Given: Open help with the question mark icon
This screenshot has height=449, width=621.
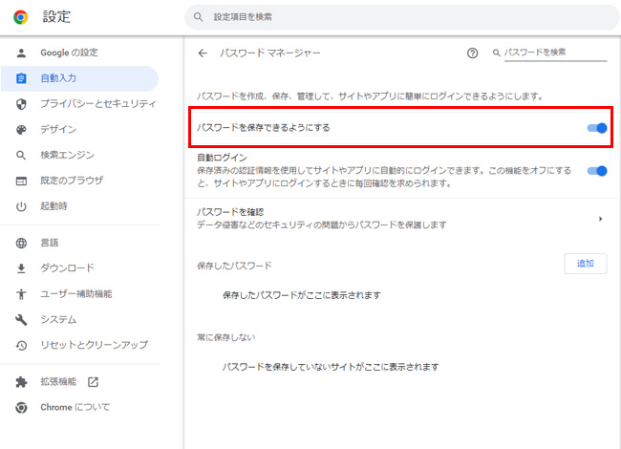Looking at the screenshot, I should (472, 53).
